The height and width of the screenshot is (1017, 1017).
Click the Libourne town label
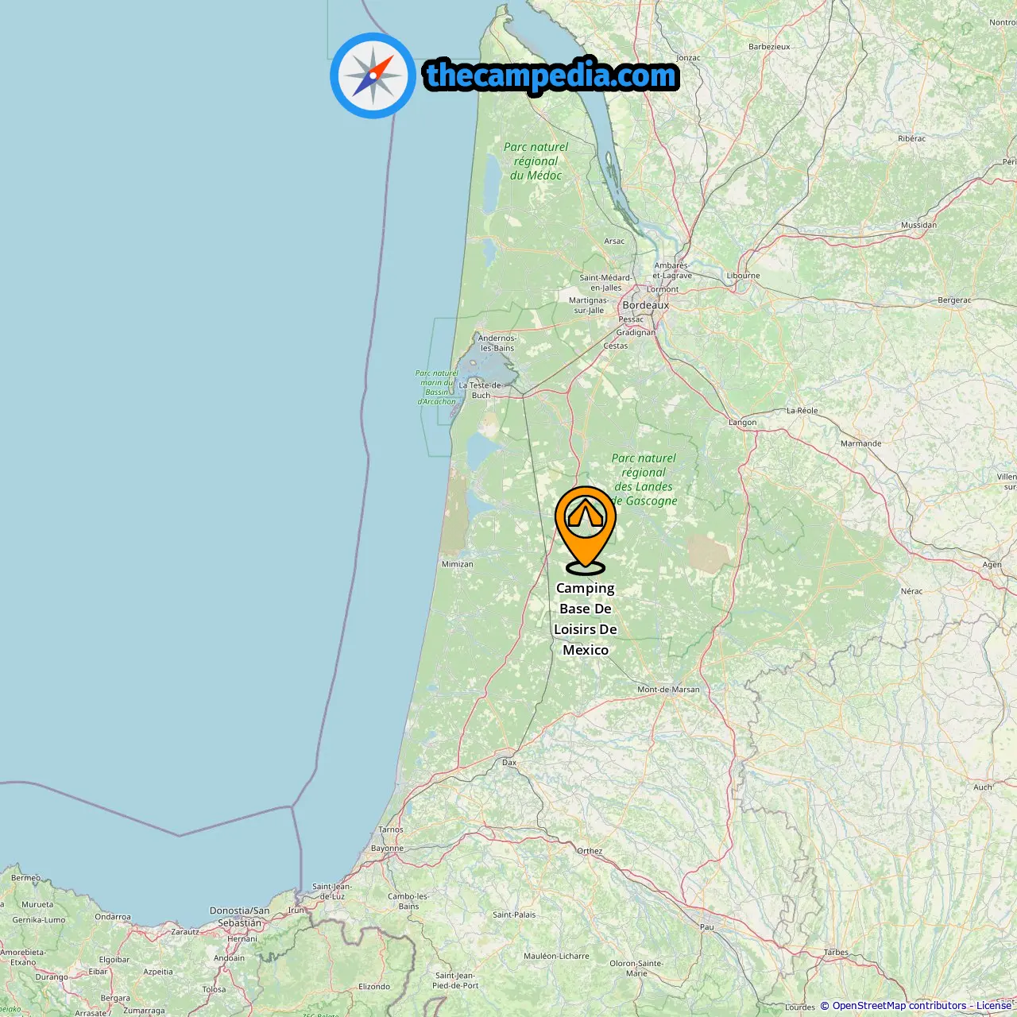pos(743,276)
